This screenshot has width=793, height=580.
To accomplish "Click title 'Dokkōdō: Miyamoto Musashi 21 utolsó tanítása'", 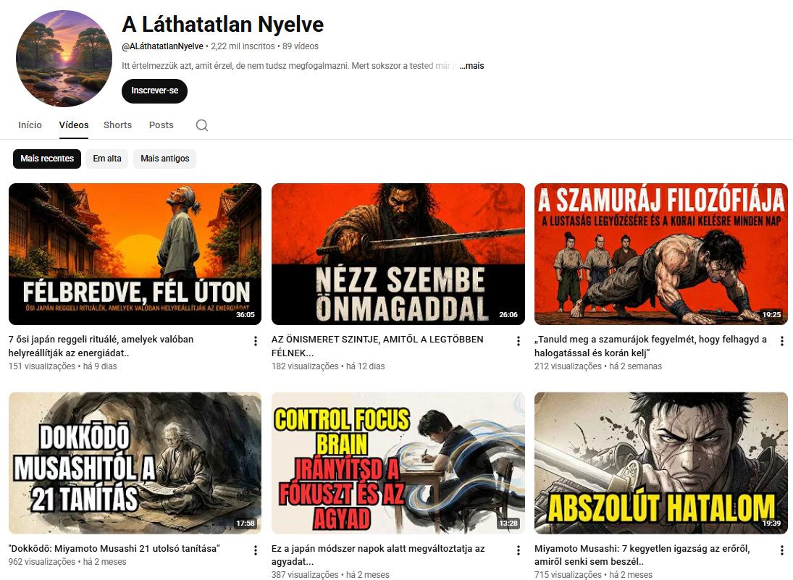I will (114, 548).
